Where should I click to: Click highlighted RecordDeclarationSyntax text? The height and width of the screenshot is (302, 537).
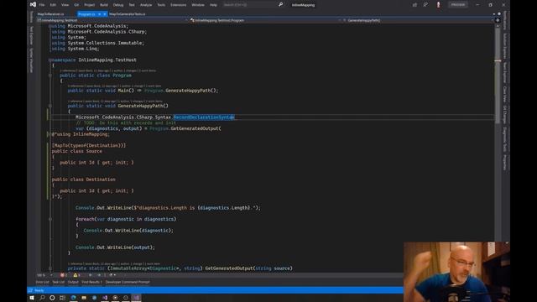(204, 117)
